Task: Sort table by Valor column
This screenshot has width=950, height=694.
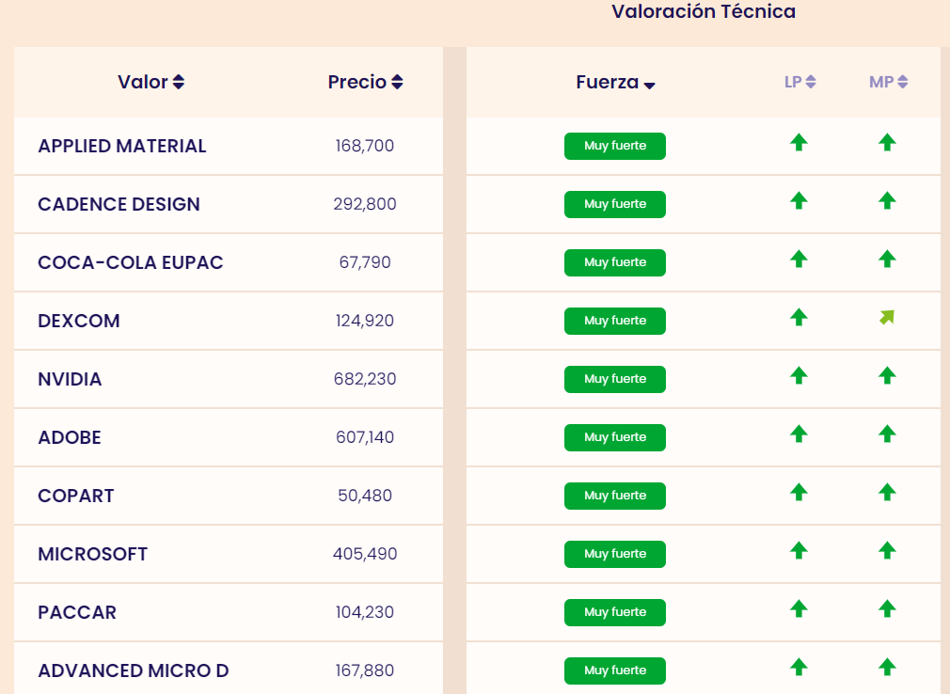Action: click(150, 82)
